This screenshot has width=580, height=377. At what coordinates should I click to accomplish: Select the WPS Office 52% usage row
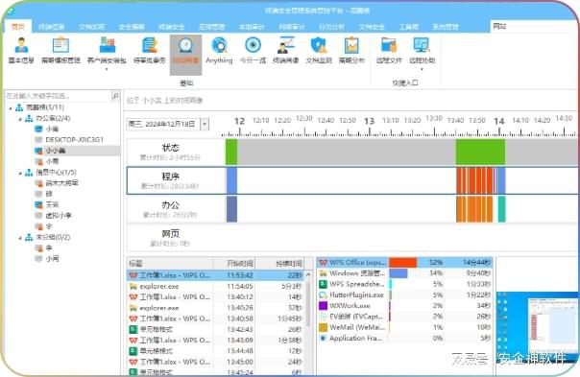(x=404, y=263)
